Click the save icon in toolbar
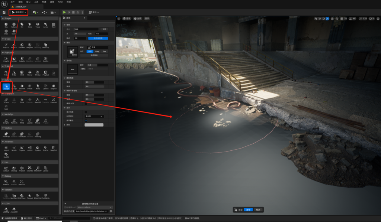The height and width of the screenshot is (222, 381). pyautogui.click(x=4, y=12)
